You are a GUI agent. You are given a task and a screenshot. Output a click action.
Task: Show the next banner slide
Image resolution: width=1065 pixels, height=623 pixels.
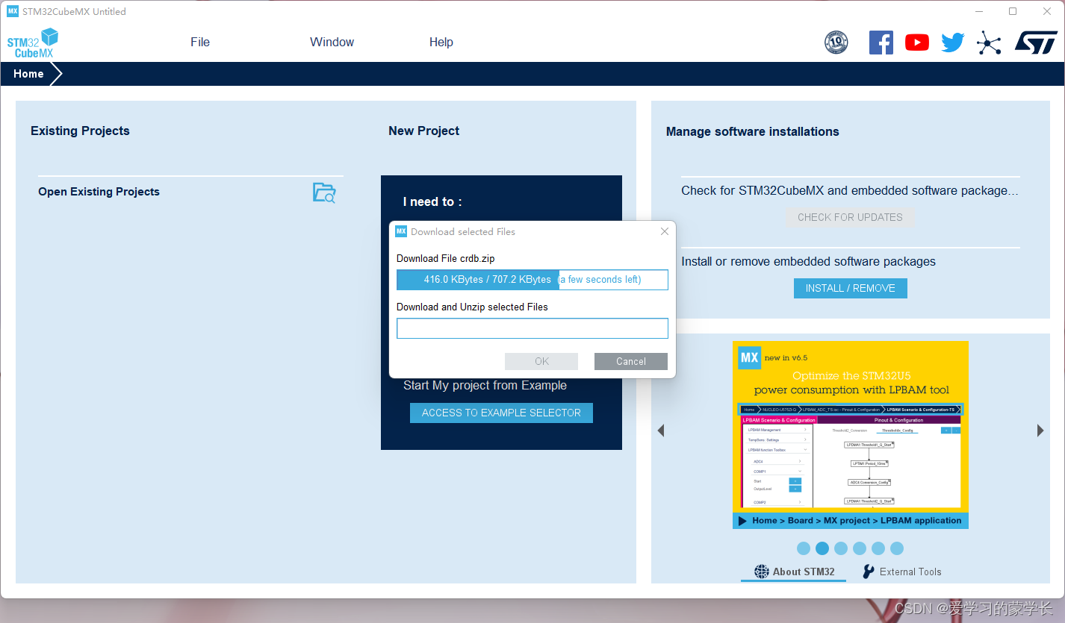[x=1040, y=431]
